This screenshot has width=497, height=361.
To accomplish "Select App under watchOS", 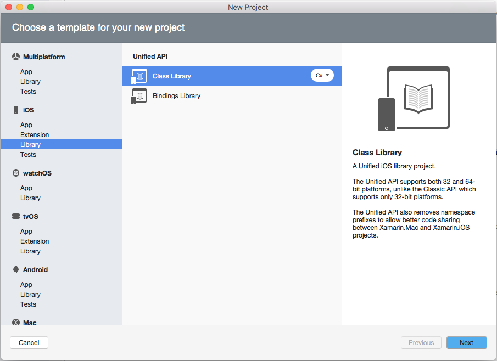I will (26, 188).
